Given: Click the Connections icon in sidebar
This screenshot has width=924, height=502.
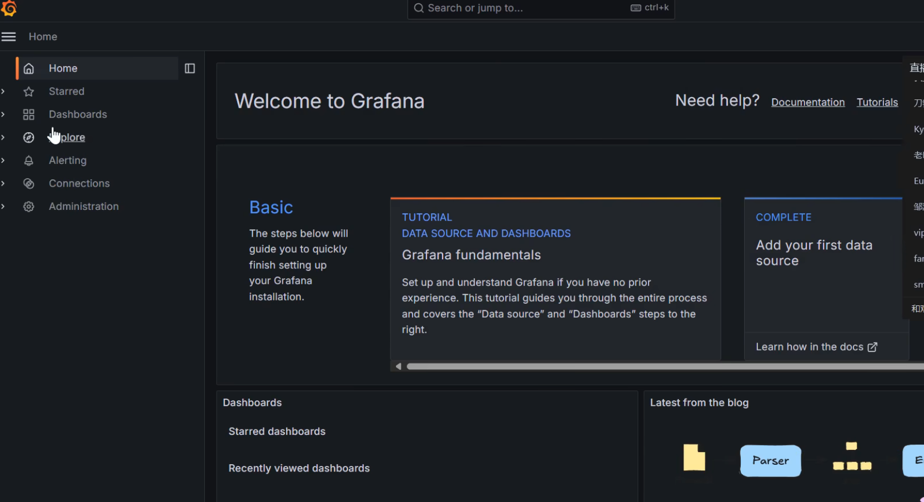Looking at the screenshot, I should [x=29, y=183].
